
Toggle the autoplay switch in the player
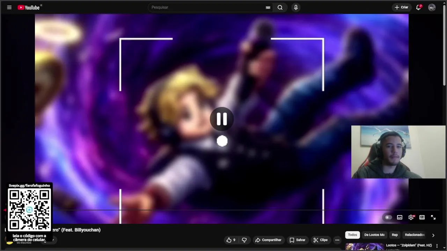388,217
